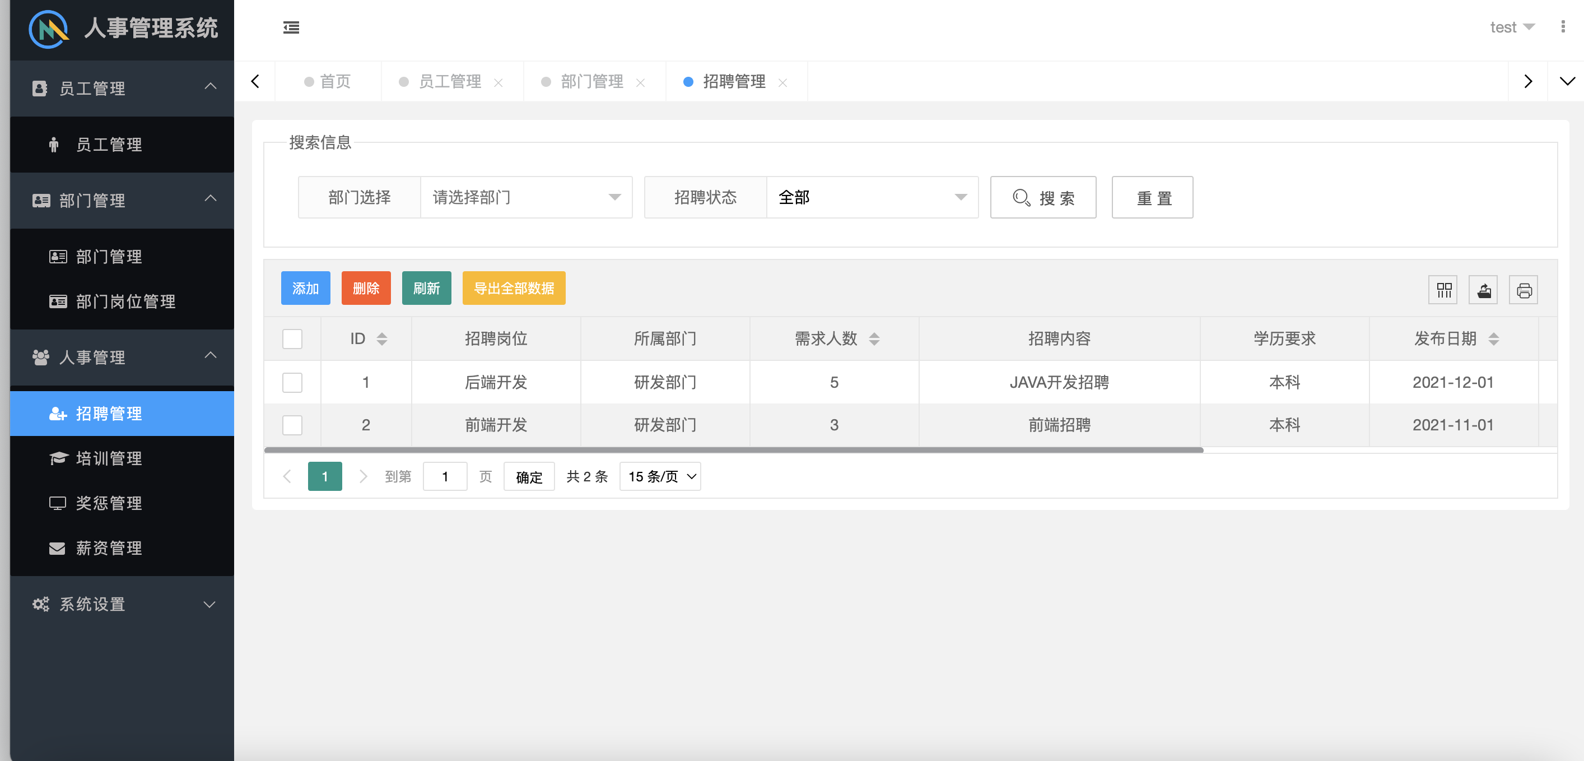The image size is (1584, 761).
Task: Open the vertical more-options menu
Action: coord(1563,27)
